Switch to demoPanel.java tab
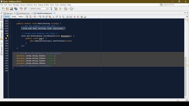189x106 pixels. 24,13
